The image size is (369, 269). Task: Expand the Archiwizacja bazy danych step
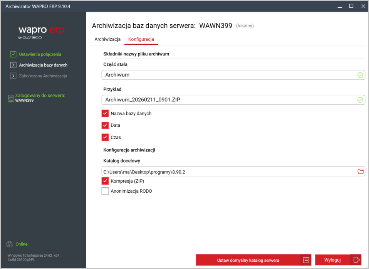click(x=43, y=65)
